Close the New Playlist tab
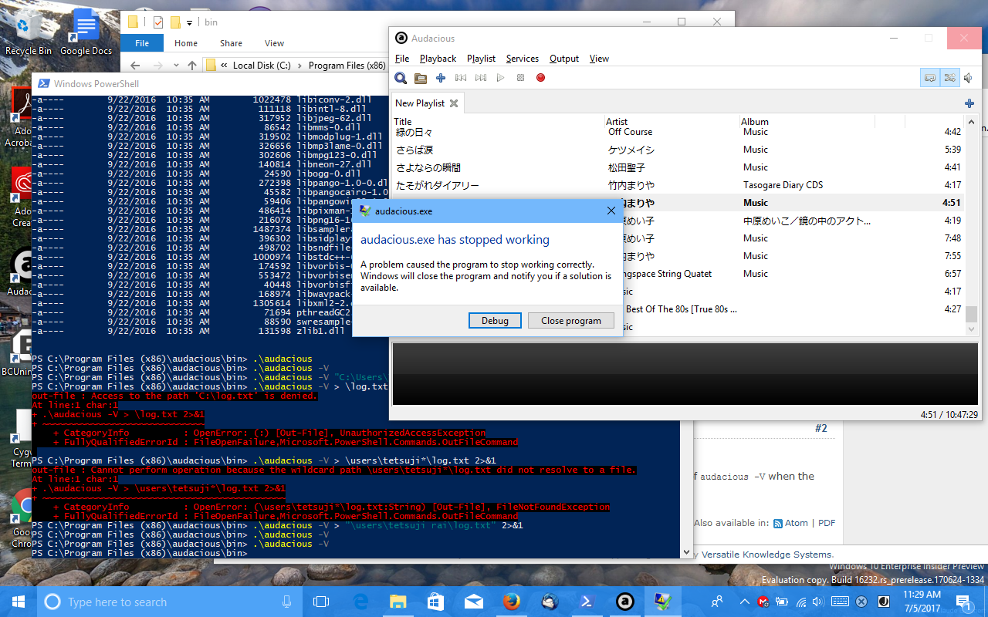 (x=454, y=103)
